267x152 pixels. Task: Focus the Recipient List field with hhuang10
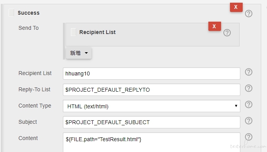pyautogui.click(x=152, y=73)
